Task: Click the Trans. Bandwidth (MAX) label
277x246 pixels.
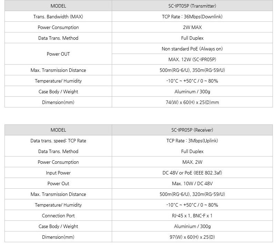Action: point(58,17)
